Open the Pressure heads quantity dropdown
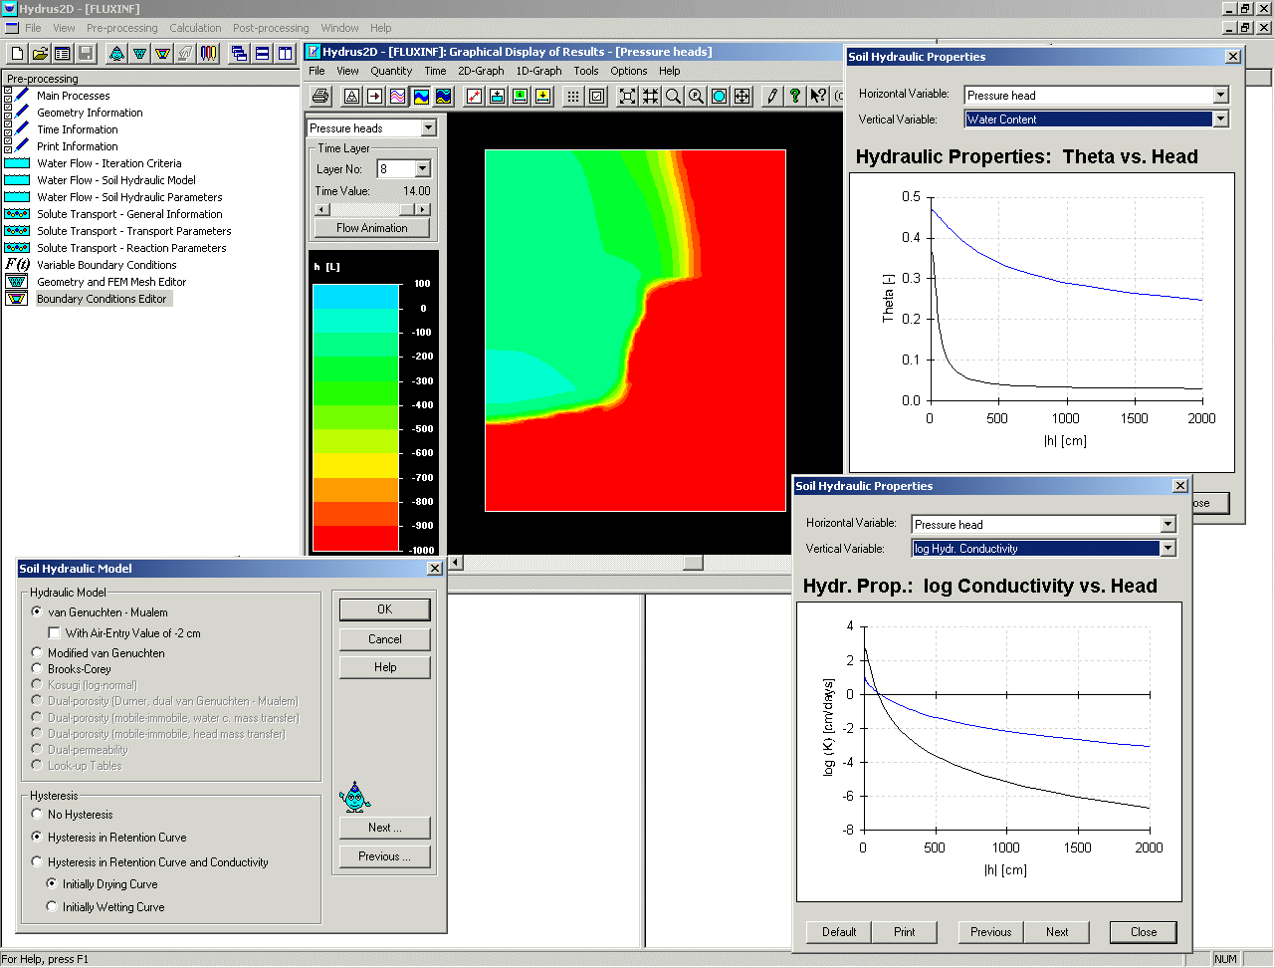1274x968 pixels. 428,127
